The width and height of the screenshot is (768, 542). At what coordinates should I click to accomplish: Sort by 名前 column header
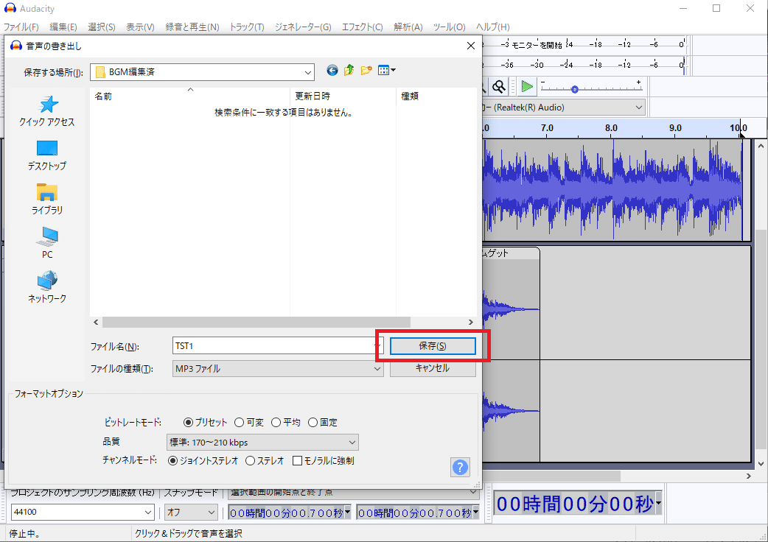pos(190,96)
